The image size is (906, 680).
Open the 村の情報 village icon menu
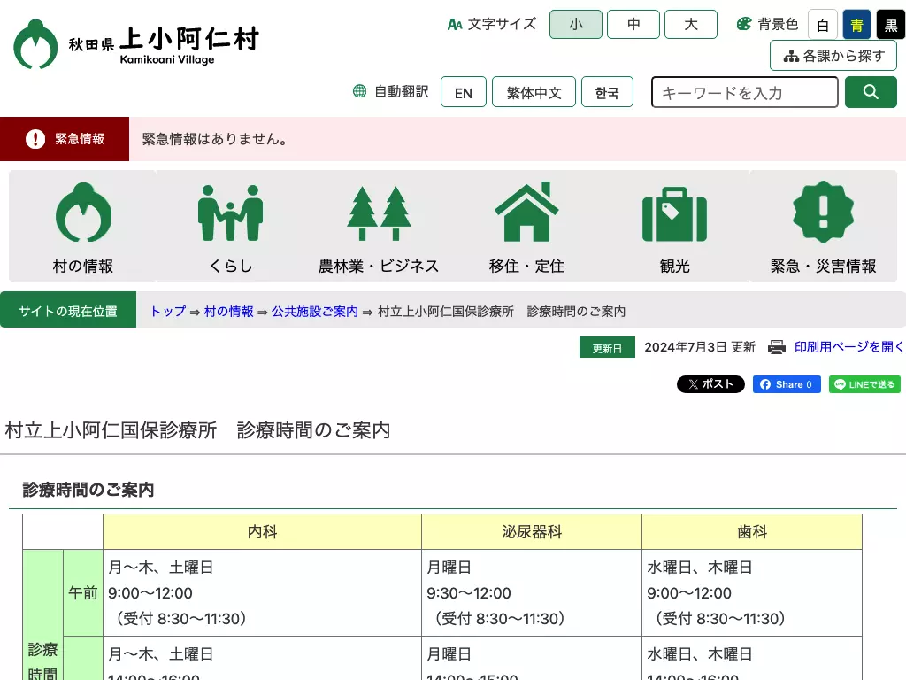pos(82,227)
